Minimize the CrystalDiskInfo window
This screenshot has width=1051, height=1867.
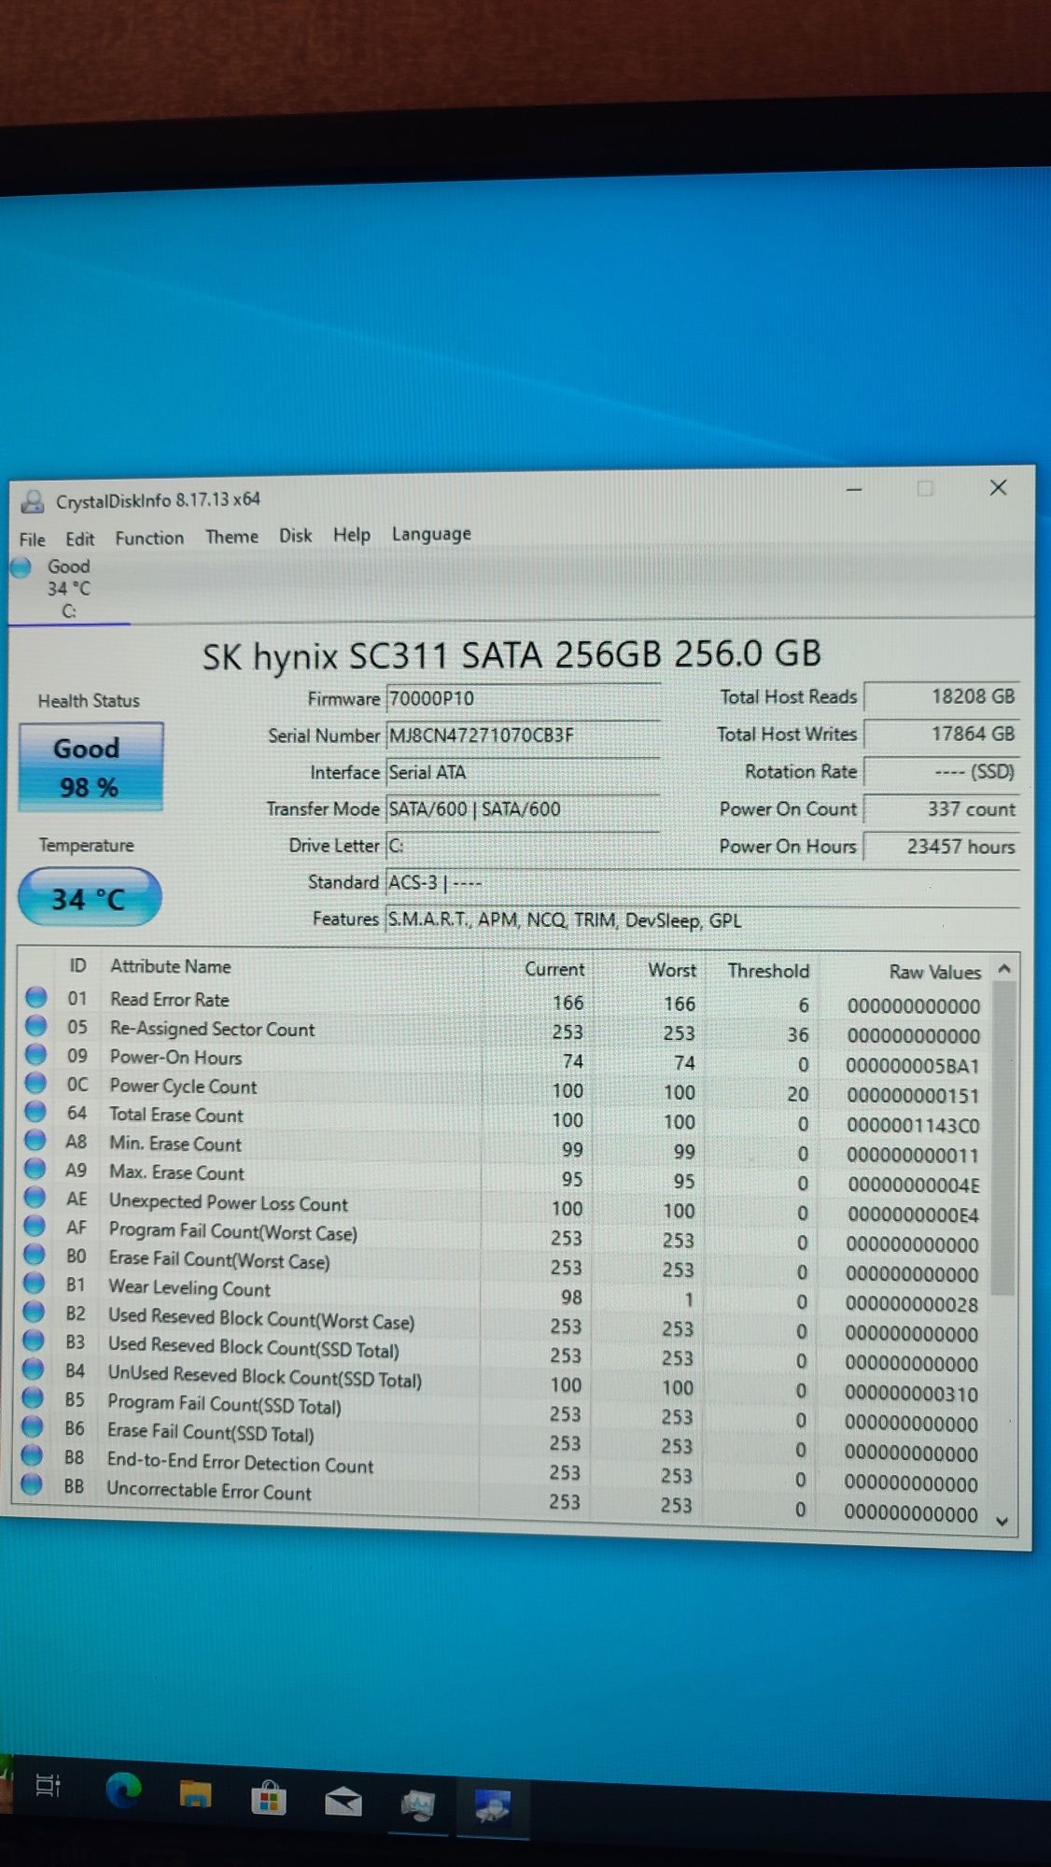pyautogui.click(x=854, y=488)
